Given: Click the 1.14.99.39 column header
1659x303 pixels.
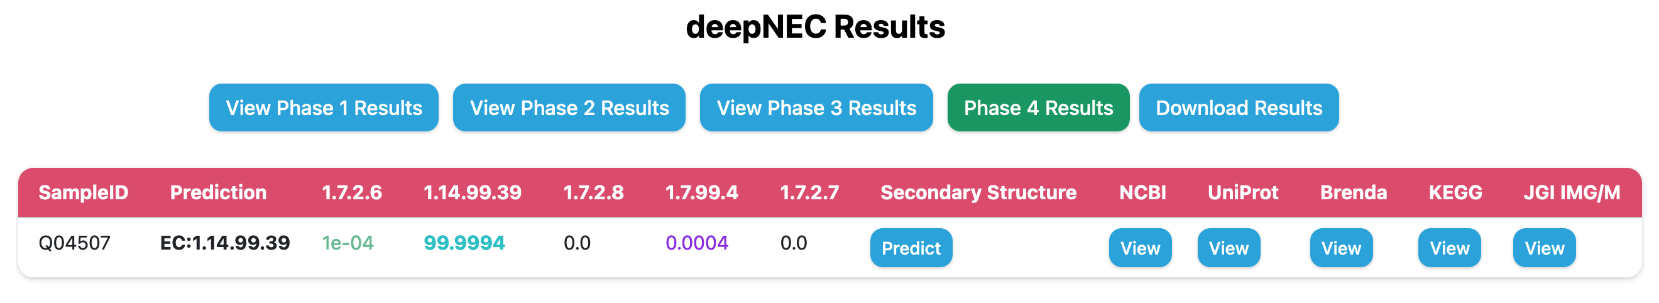Looking at the screenshot, I should click(x=472, y=192).
